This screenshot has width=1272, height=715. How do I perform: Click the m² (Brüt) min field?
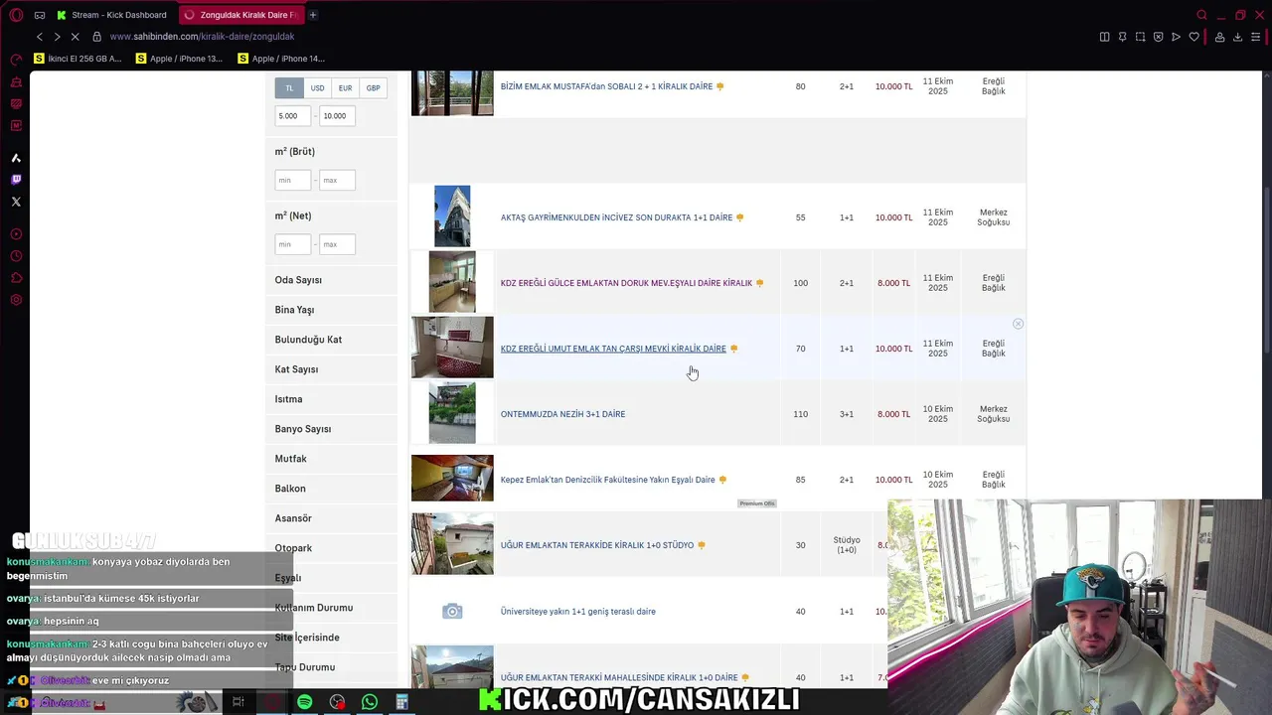pos(293,180)
